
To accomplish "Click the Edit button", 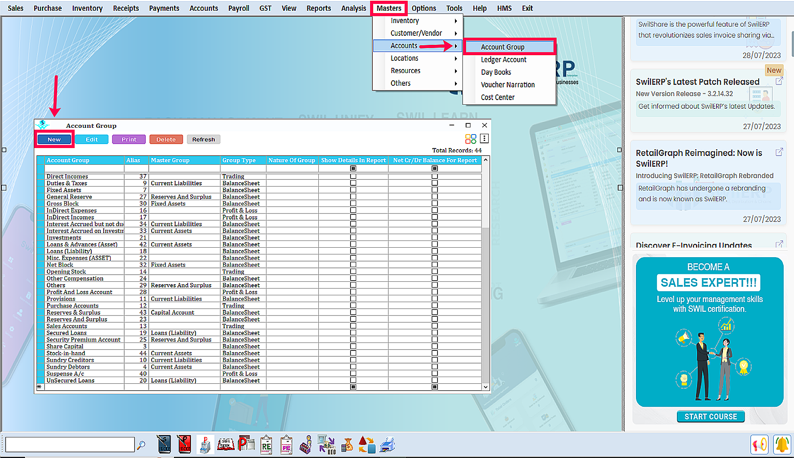I will click(x=92, y=139).
